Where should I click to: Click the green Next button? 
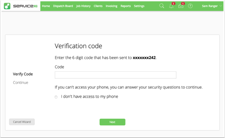coord(112,122)
